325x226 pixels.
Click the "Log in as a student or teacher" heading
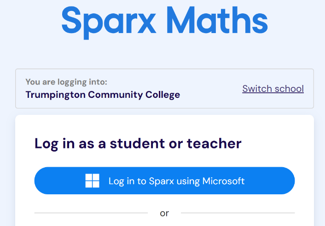[x=138, y=143]
